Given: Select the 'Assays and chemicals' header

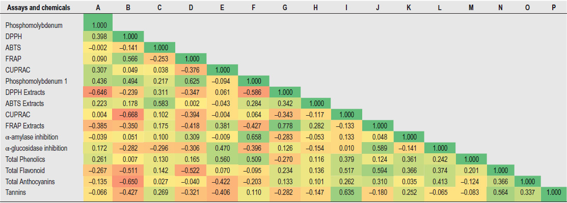Looking at the screenshot, I should (x=39, y=8).
